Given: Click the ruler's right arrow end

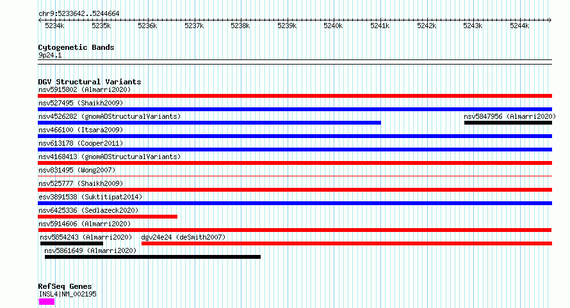Looking at the screenshot, I should point(550,20).
